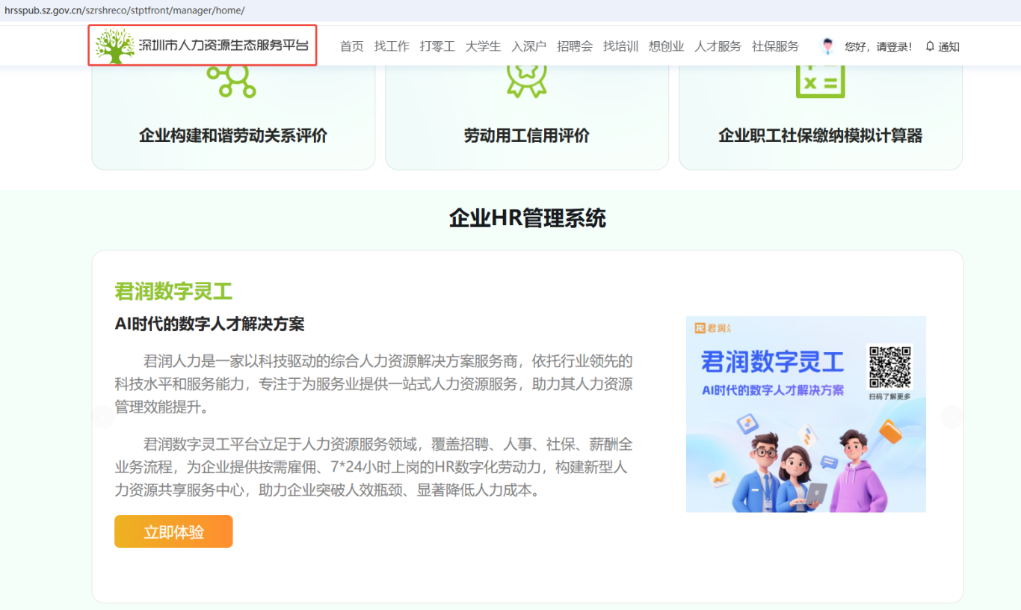Image resolution: width=1021 pixels, height=610 pixels.
Task: Click the browser address bar URL
Action: [x=124, y=10]
